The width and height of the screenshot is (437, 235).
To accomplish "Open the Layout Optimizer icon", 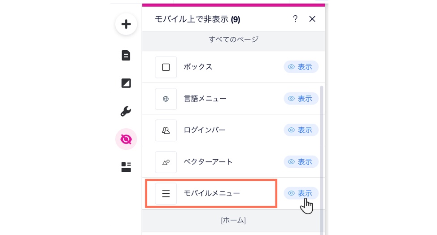I will tap(126, 167).
